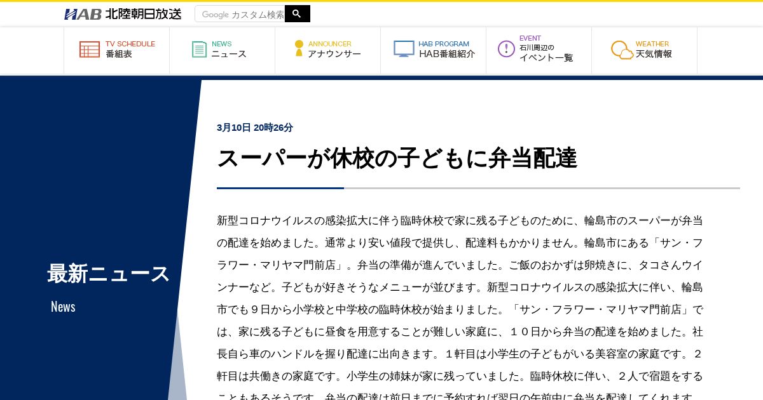763x400 pixels.
Task: Open the HAB番組紹介 menu item
Action: [x=434, y=50]
